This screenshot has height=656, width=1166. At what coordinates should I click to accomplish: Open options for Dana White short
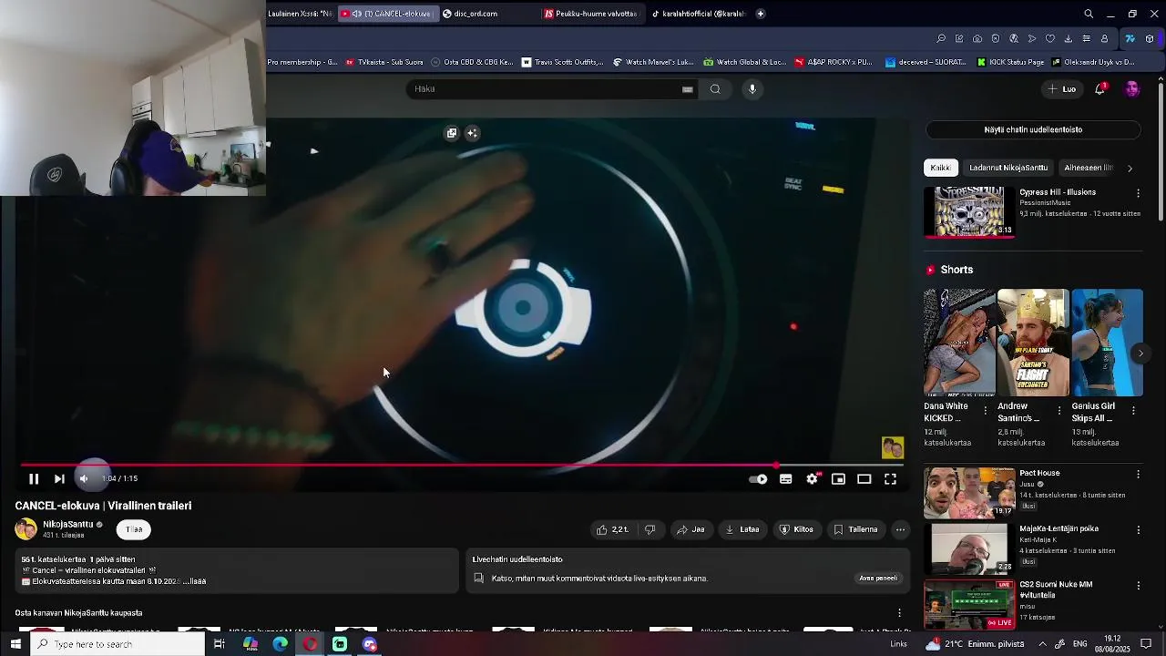[x=986, y=411]
